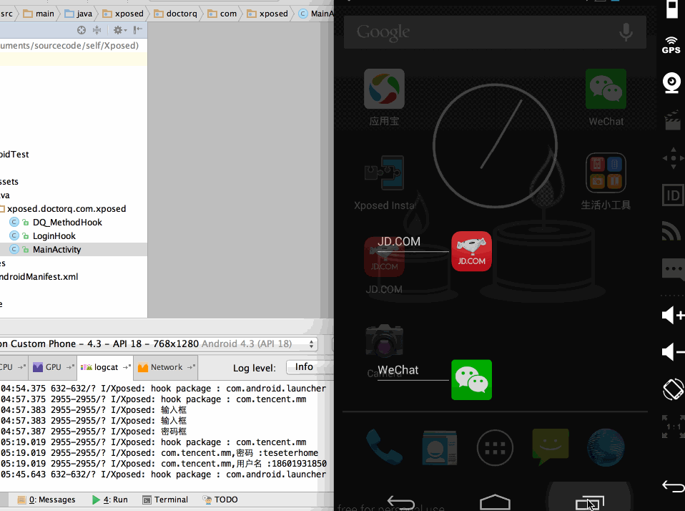Tap the red JD.COM app icon
Image resolution: width=685 pixels, height=511 pixels.
click(x=471, y=251)
